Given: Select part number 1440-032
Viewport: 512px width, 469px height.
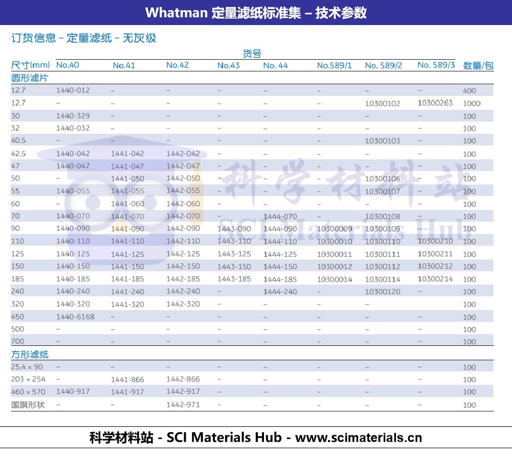Looking at the screenshot, I should point(73,128).
